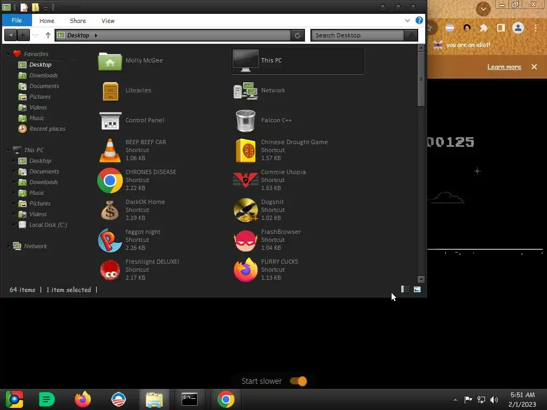Viewport: 547px width, 410px height.
Task: Select the Fleshlight DELUXE! red fuzzy icon
Action: pos(110,270)
